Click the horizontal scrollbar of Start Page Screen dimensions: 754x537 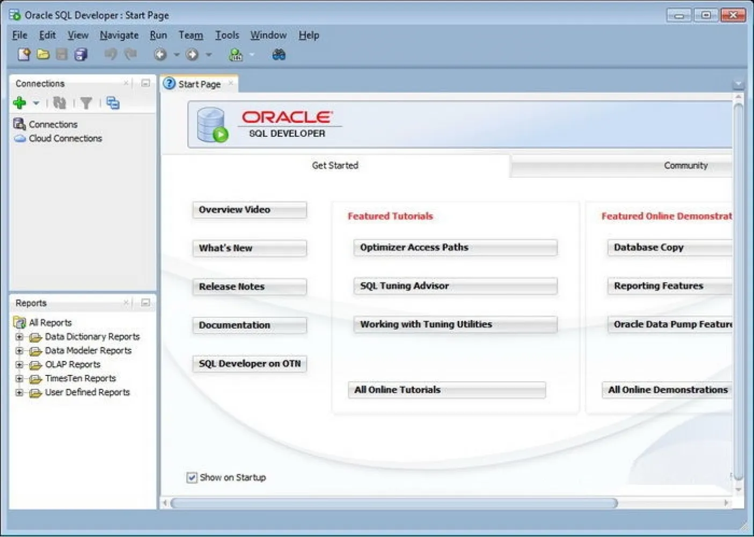394,503
